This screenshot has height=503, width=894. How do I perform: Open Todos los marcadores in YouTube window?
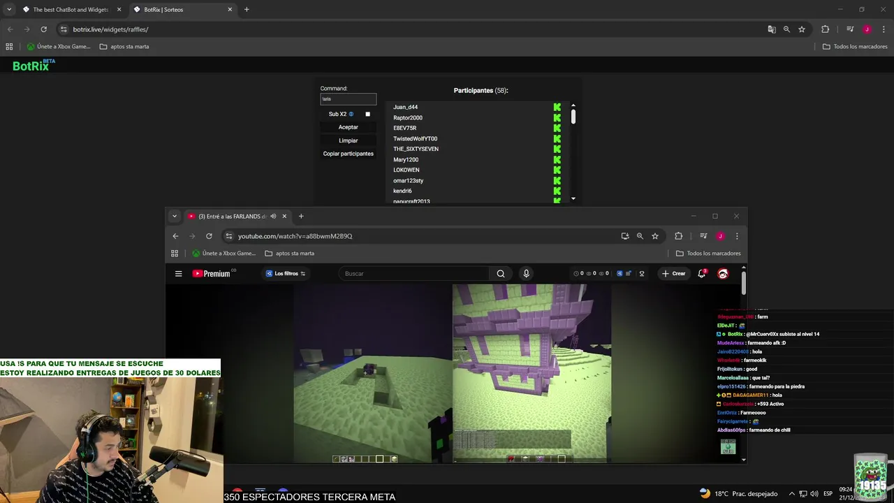708,254
